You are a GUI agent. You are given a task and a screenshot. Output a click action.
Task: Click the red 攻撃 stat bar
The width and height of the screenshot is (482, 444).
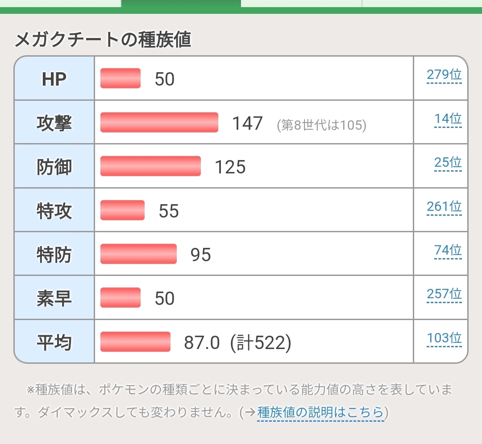pyautogui.click(x=159, y=123)
